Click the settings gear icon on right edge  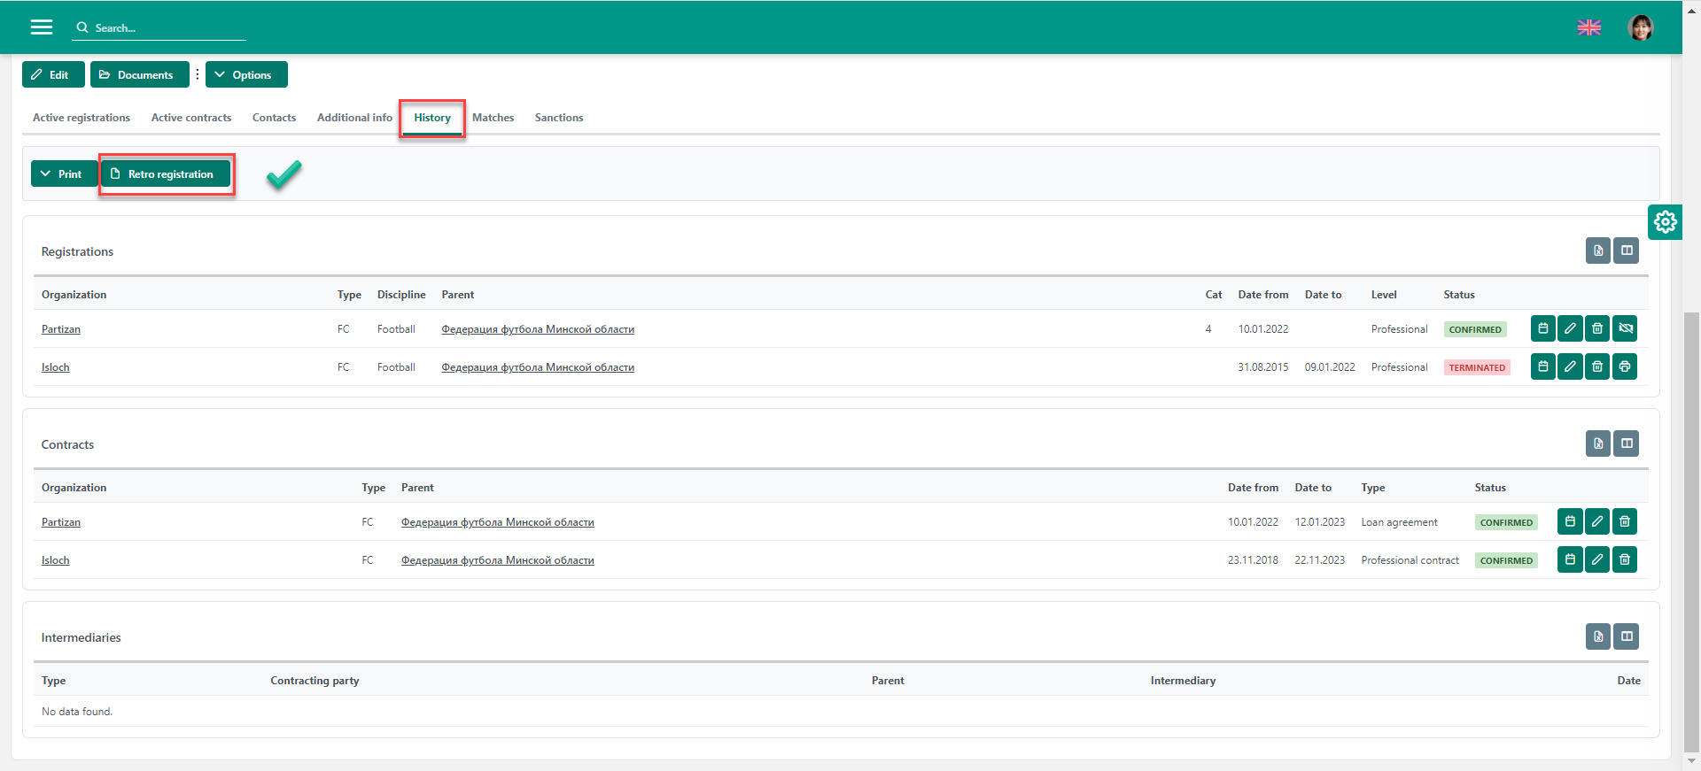tap(1665, 221)
